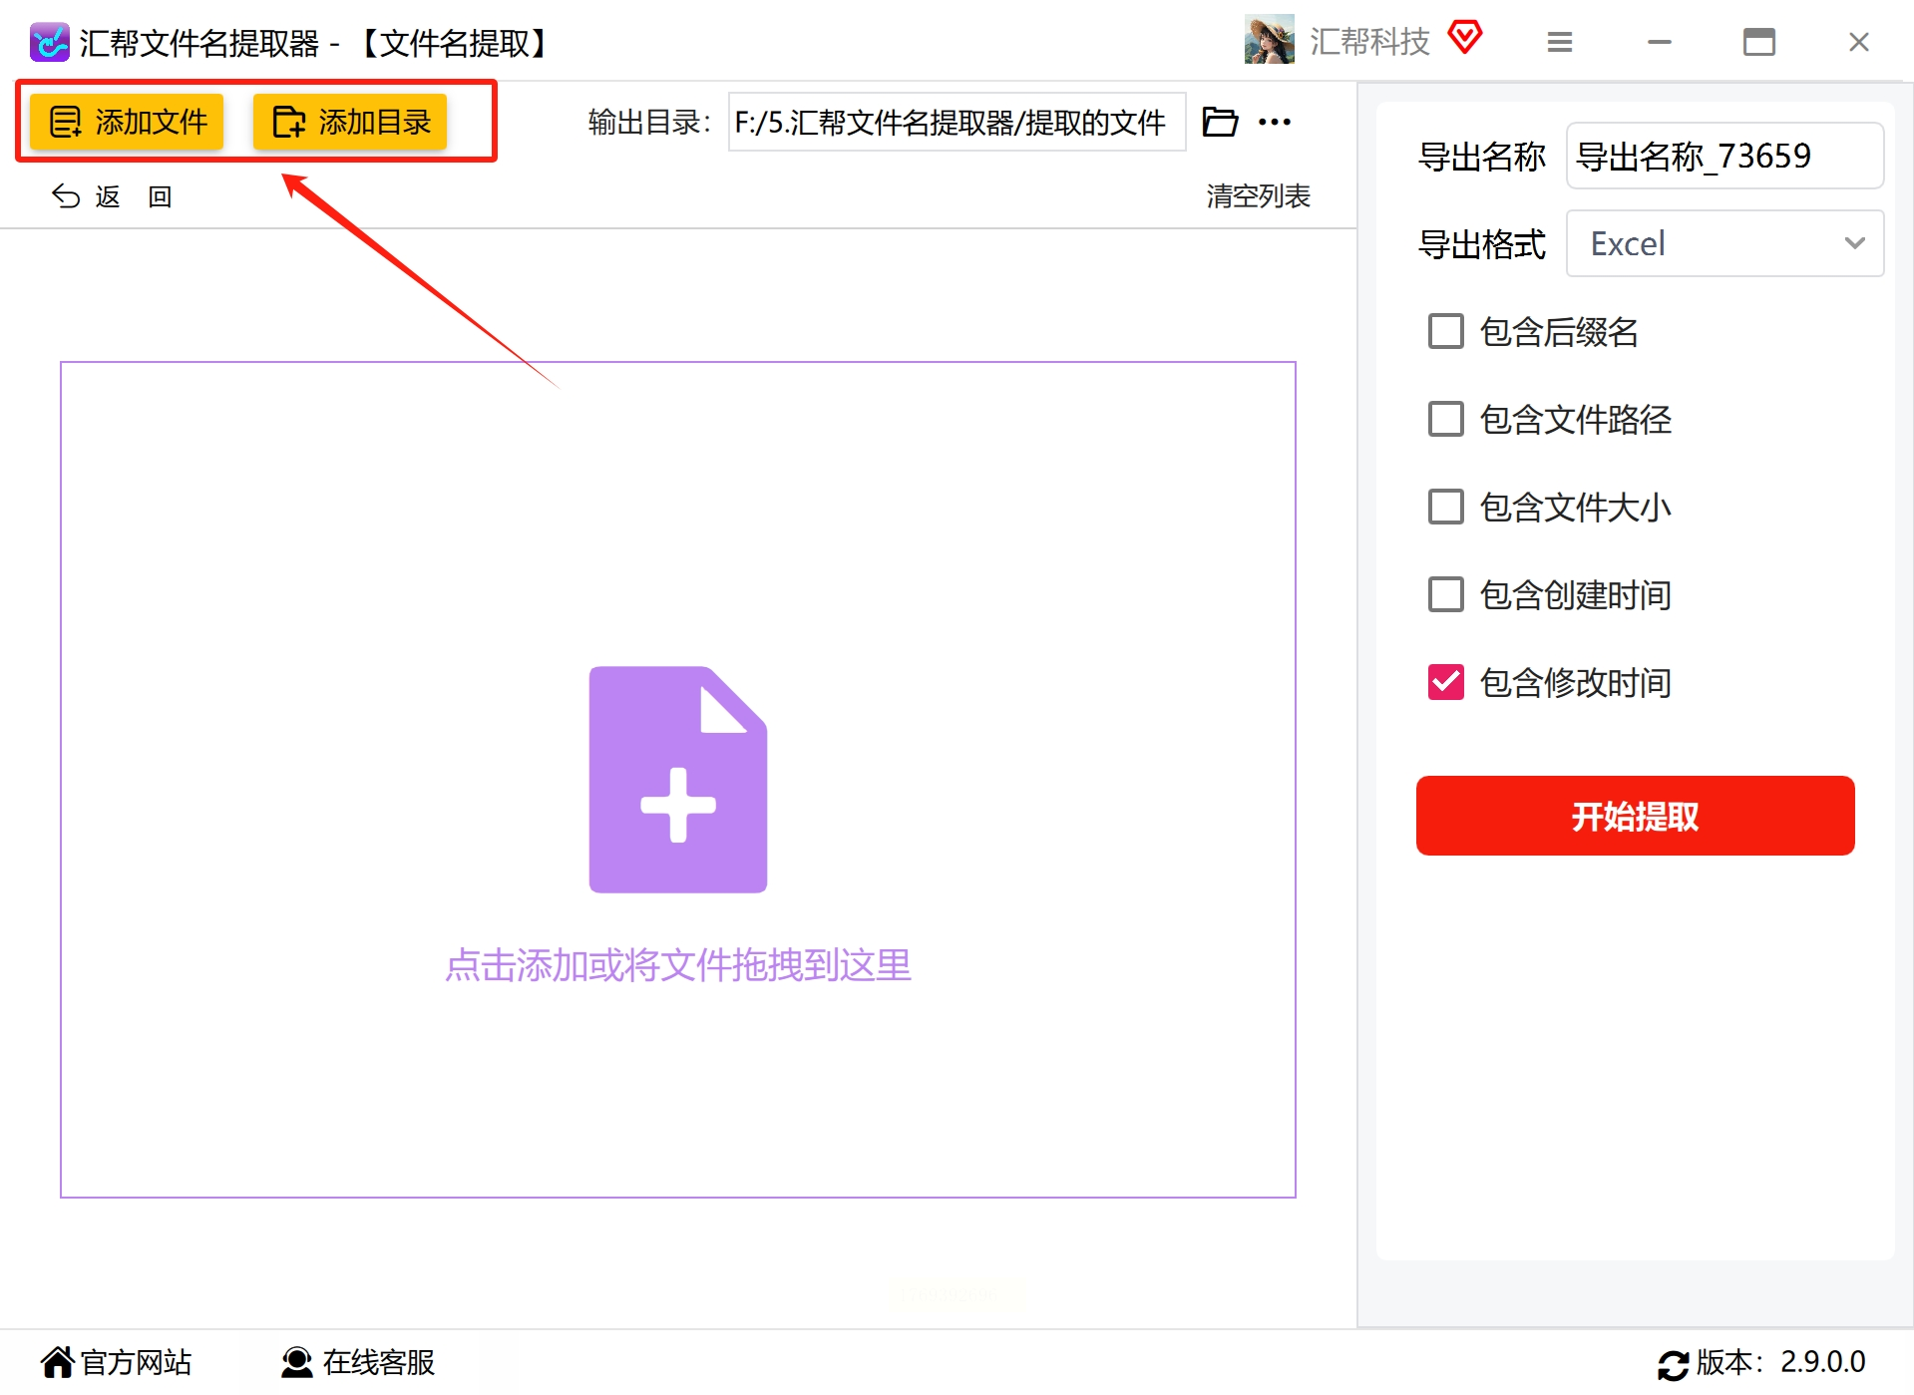Image resolution: width=1914 pixels, height=1395 pixels.
Task: Enable the 包含文件路径 checkbox
Action: click(1445, 419)
